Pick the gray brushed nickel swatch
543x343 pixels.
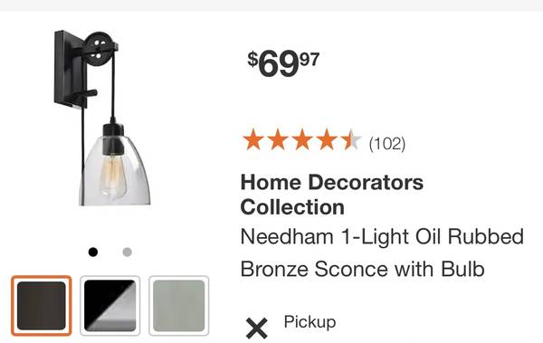tap(178, 306)
